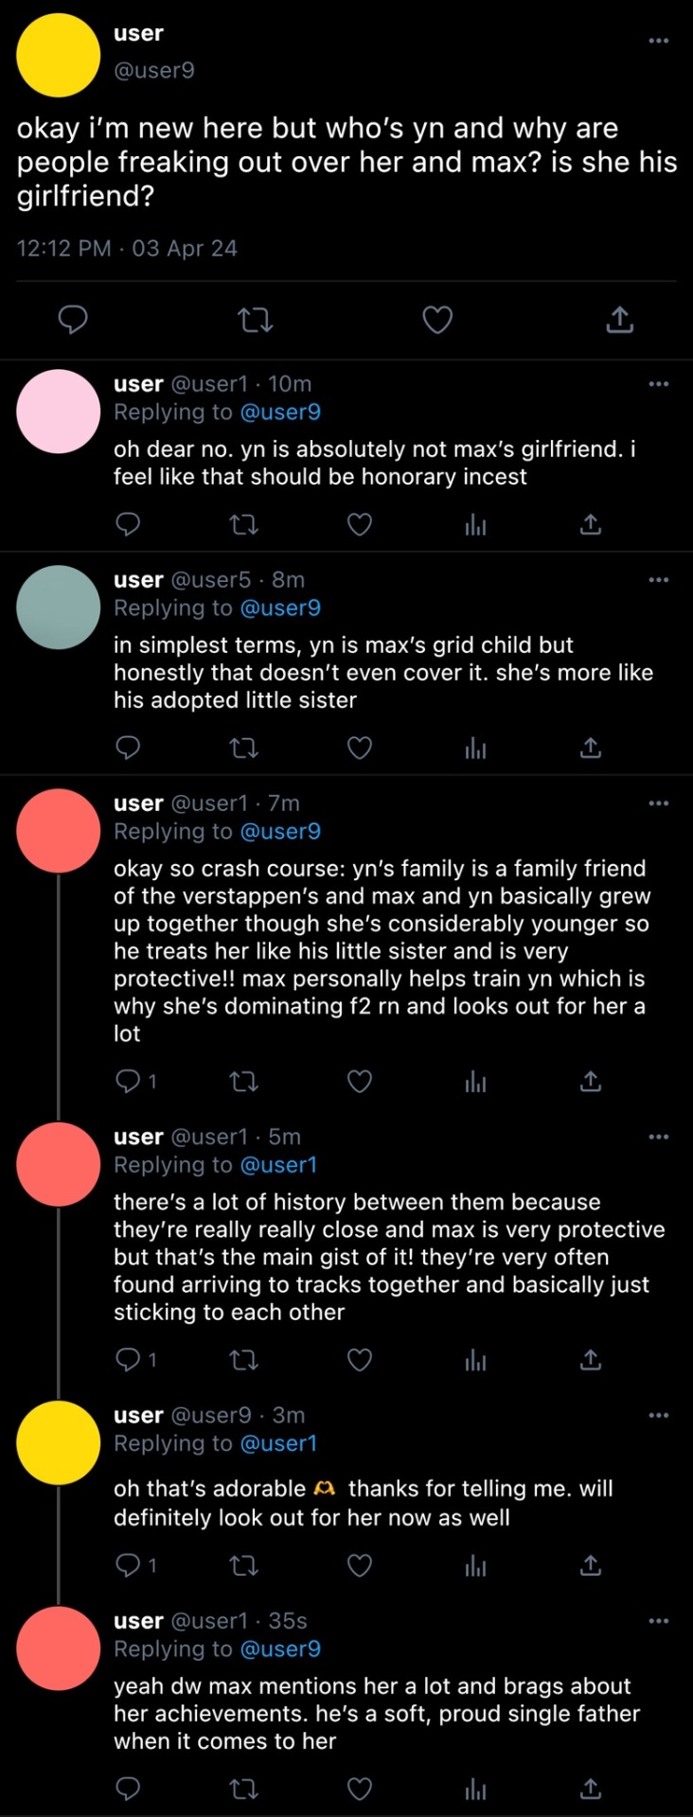Open @user9 mention link in 'single father' reply
Screen dimensions: 693x1817
point(281,1649)
